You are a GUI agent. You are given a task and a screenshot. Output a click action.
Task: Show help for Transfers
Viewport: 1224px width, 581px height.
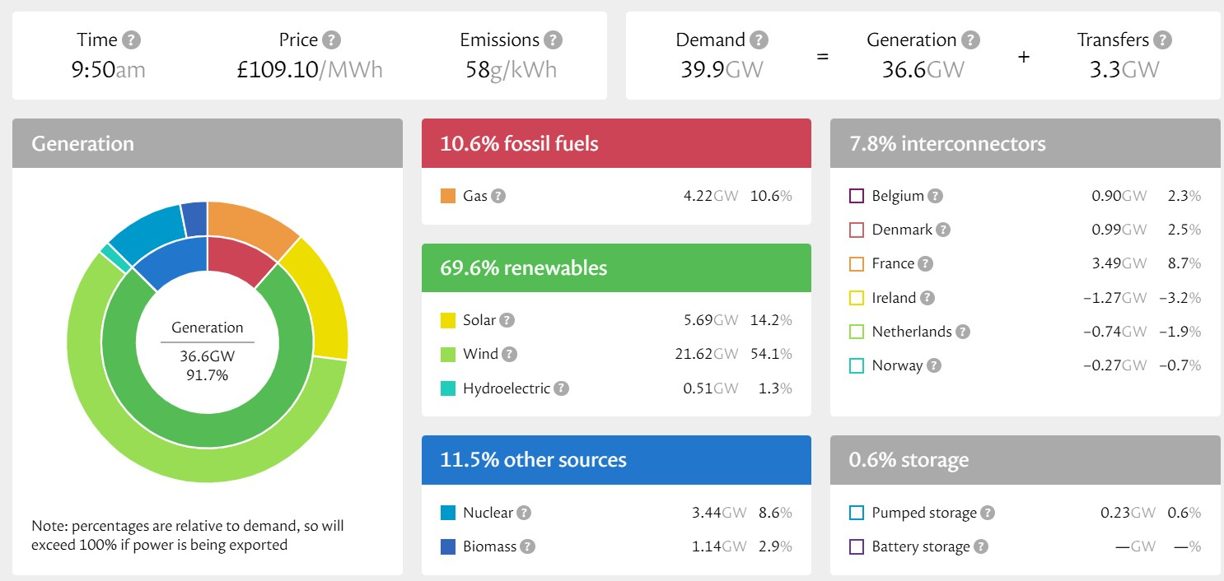[x=1162, y=40]
